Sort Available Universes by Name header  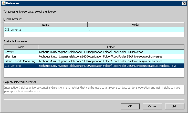tap(21, 47)
